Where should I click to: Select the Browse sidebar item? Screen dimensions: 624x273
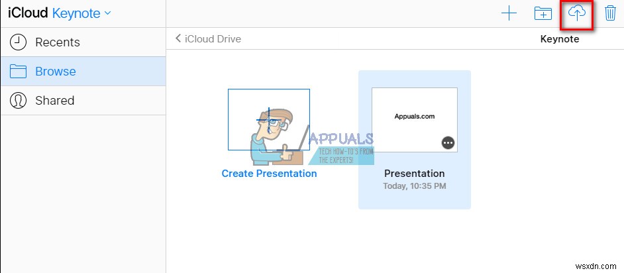tap(83, 72)
